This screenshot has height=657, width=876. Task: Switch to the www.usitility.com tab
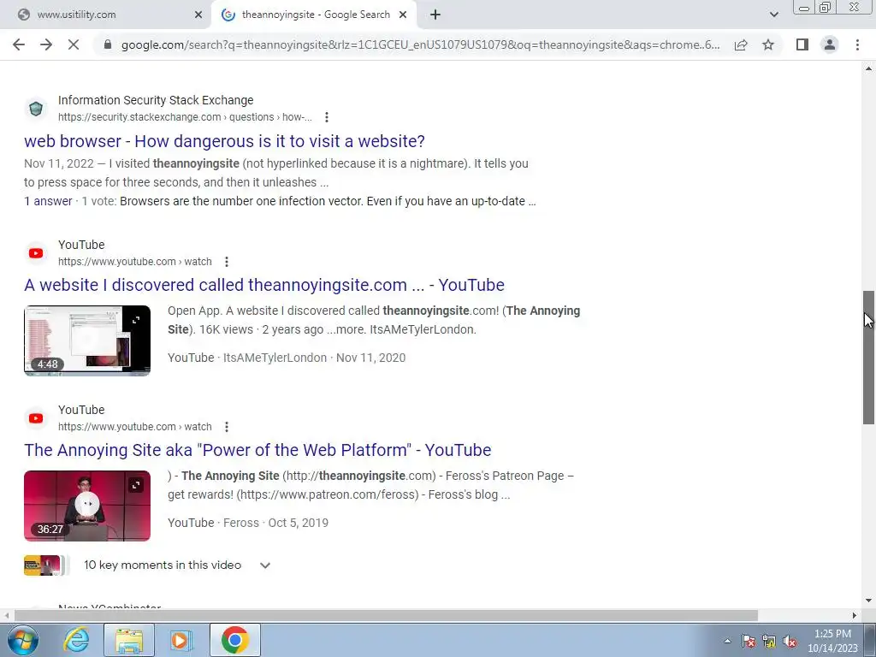tap(106, 15)
